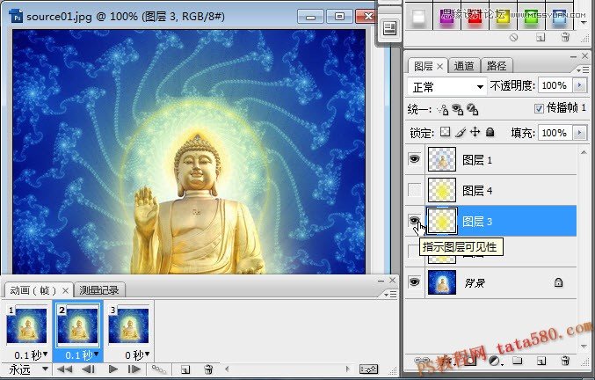Click the 图层 4 layer name
Viewport: 595px width, 380px height.
[477, 191]
